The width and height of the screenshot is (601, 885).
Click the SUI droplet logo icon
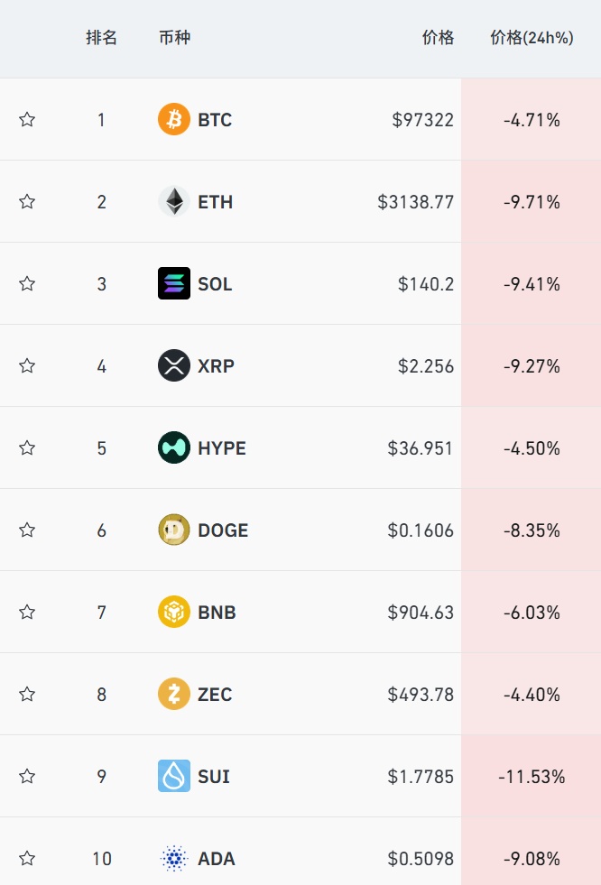click(173, 776)
